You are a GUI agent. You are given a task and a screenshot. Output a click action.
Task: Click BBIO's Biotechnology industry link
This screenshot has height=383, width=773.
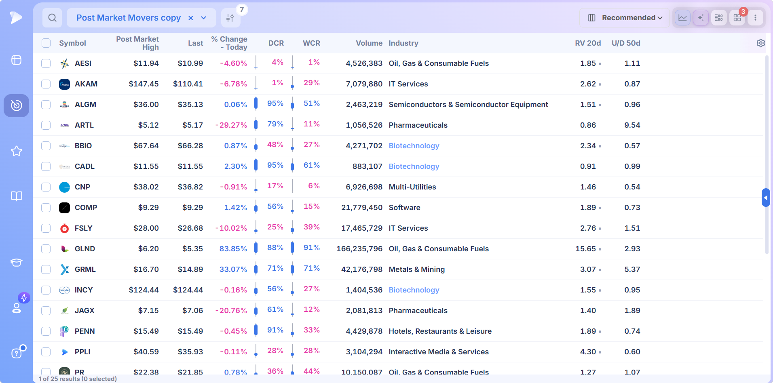tap(414, 146)
